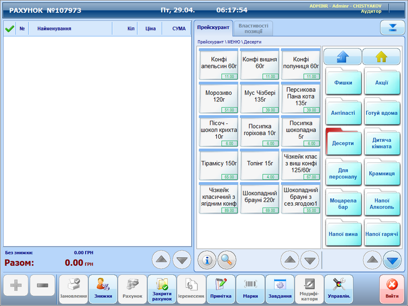Go up one menu level
This screenshot has height=306, width=408.
click(x=342, y=57)
